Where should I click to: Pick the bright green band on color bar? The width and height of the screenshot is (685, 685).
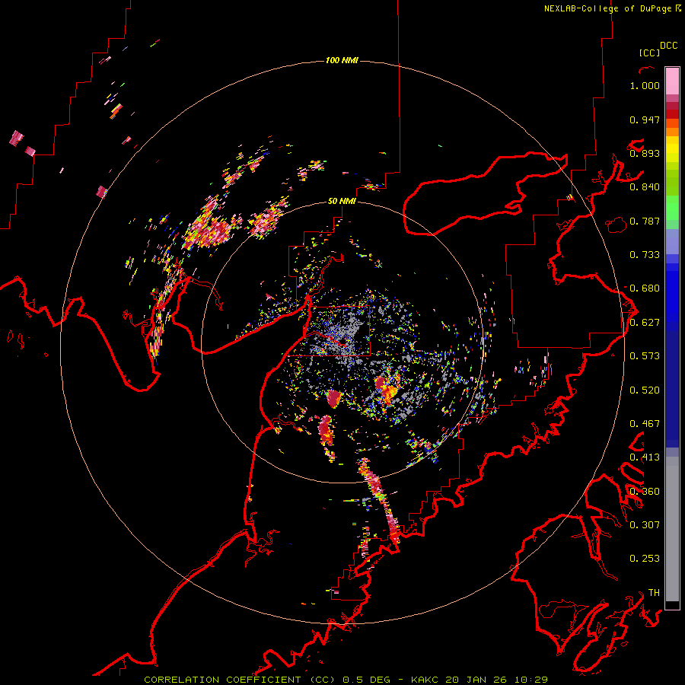672,208
